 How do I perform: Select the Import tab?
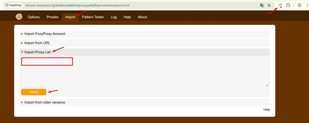point(70,17)
